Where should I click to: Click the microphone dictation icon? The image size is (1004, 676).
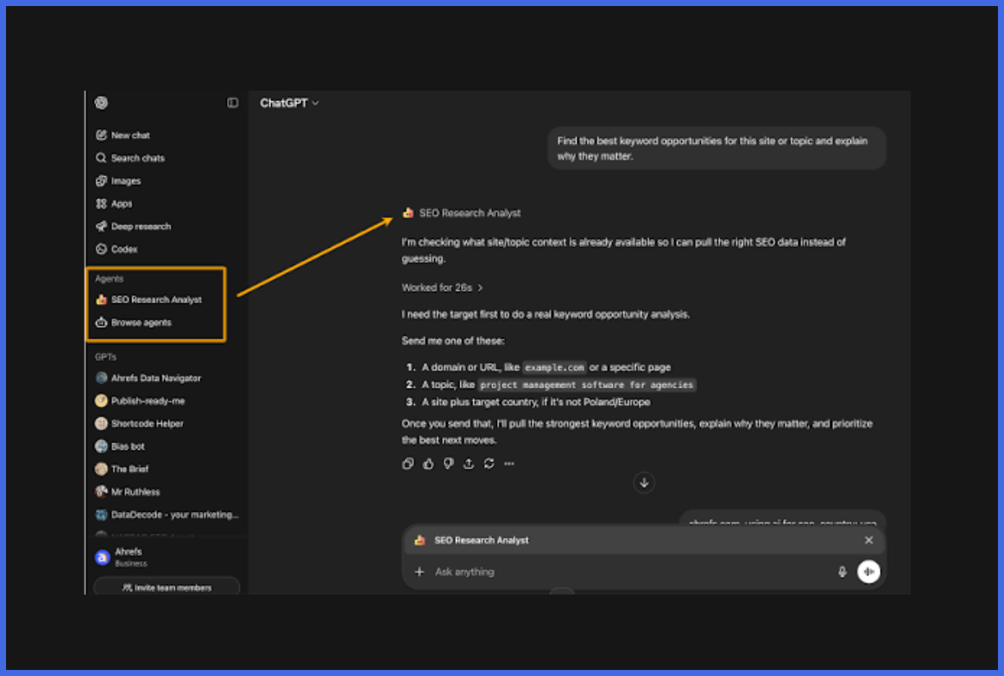[x=843, y=572]
